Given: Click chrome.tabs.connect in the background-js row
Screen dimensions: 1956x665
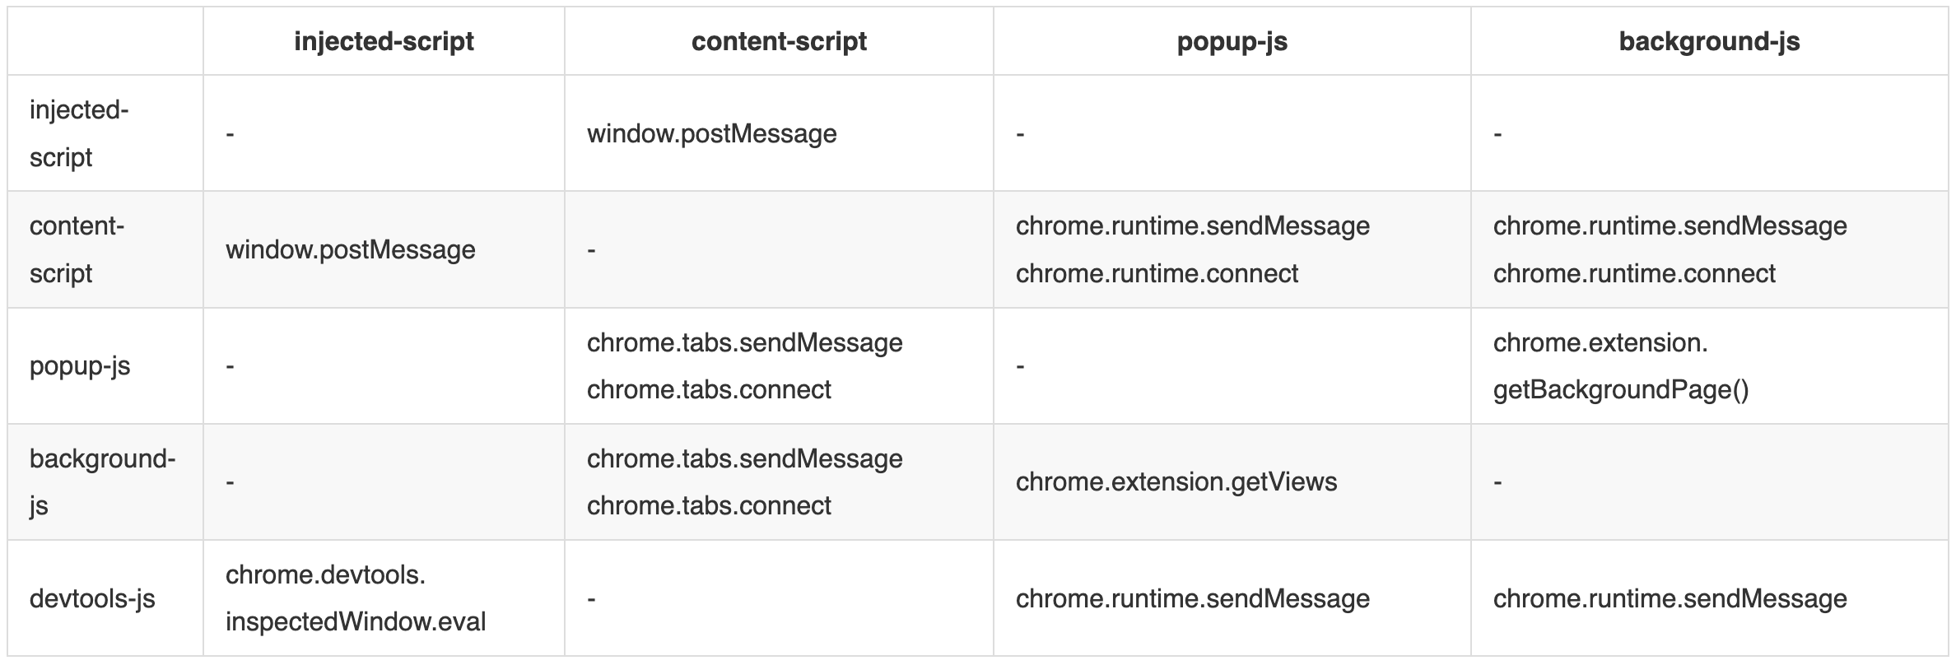Looking at the screenshot, I should point(709,505).
